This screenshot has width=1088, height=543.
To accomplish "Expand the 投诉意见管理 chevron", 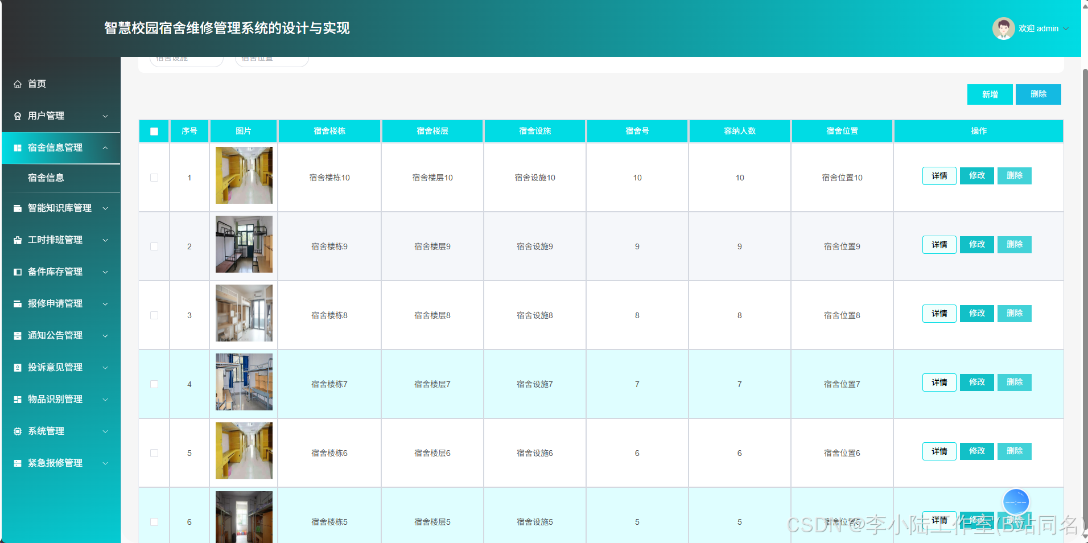I will (105, 368).
